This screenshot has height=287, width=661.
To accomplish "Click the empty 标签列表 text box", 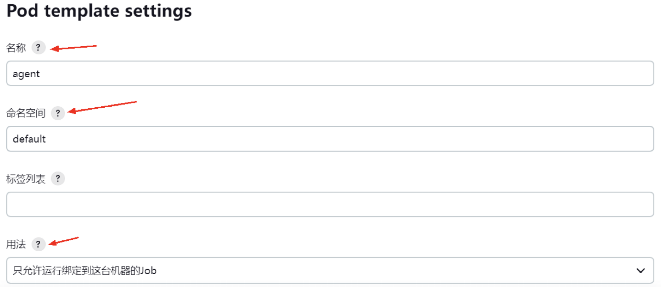I will (330, 205).
